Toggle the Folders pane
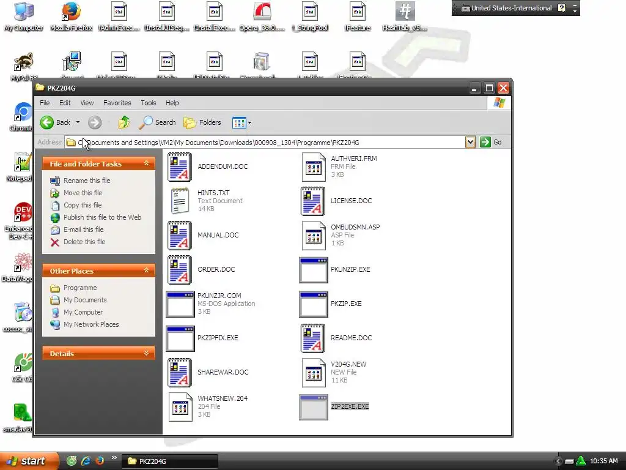The width and height of the screenshot is (626, 470). click(202, 122)
